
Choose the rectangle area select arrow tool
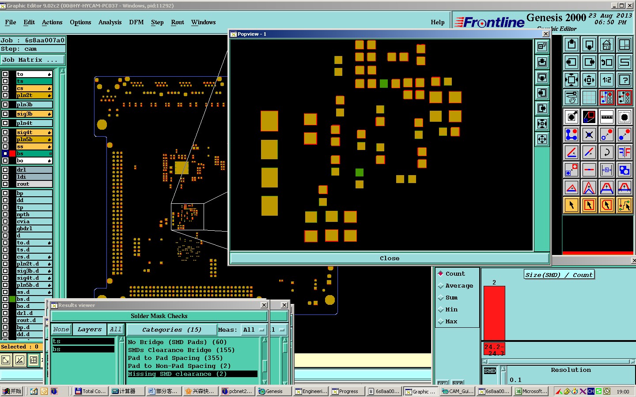[x=589, y=205]
